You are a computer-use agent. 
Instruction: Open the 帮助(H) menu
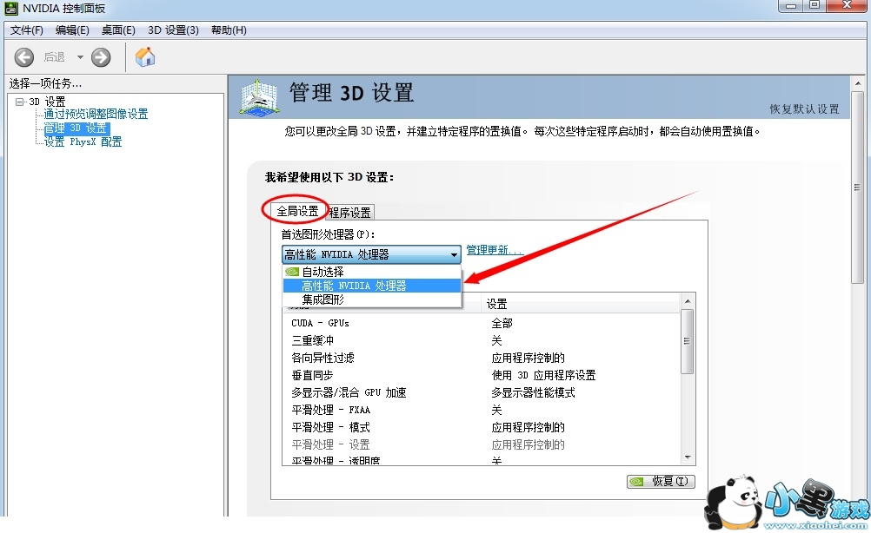click(x=229, y=30)
